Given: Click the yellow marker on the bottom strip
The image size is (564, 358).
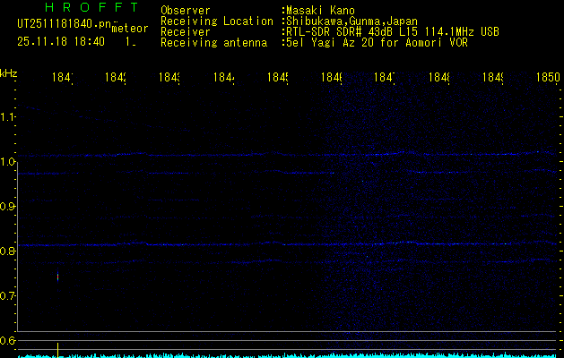Looking at the screenshot, I should coord(58,348).
